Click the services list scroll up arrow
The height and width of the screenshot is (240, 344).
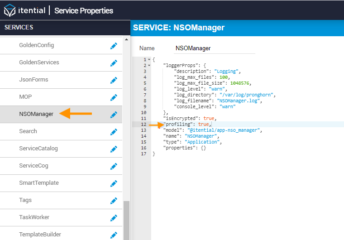click(126, 39)
